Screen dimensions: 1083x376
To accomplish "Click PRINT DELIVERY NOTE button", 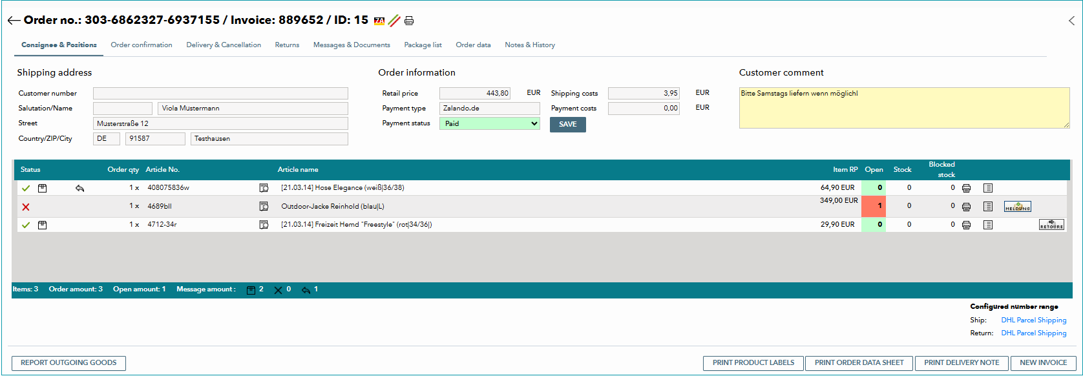I will [x=962, y=363].
